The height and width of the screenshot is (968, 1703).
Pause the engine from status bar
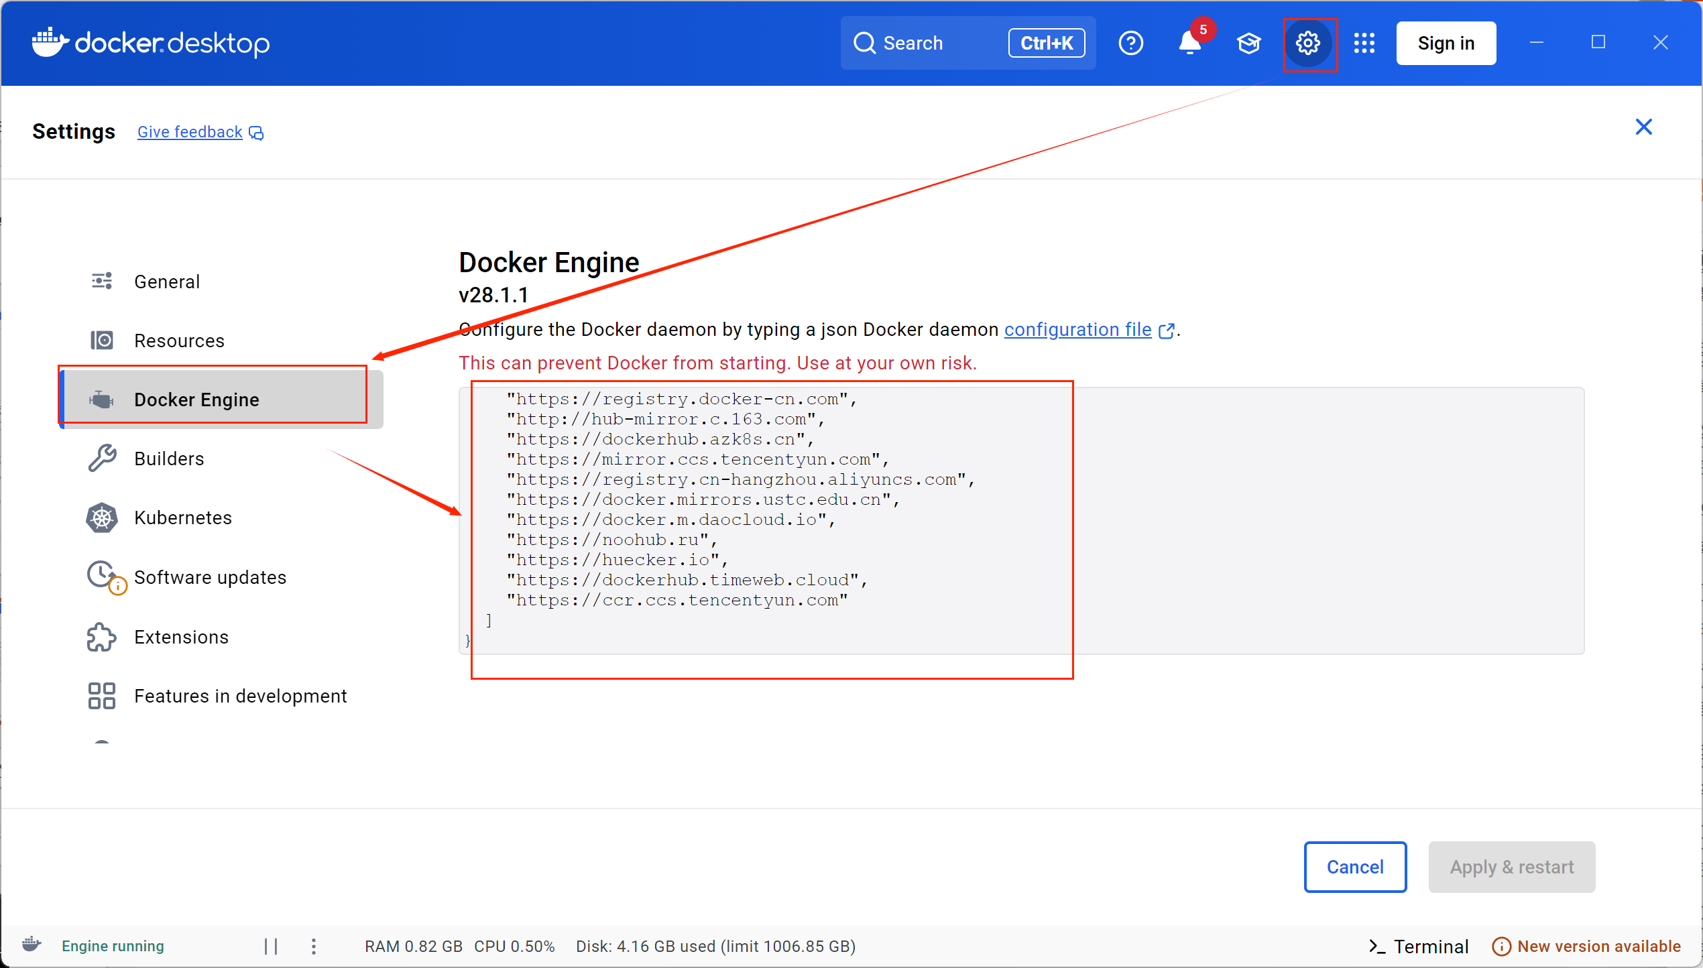[271, 946]
